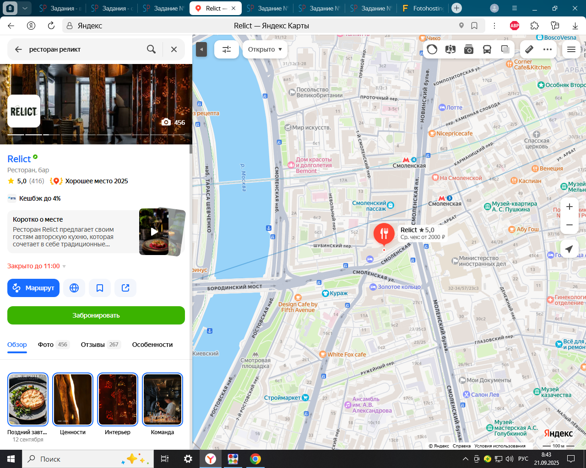Click the Кешбэк до 4% offer

(x=34, y=198)
